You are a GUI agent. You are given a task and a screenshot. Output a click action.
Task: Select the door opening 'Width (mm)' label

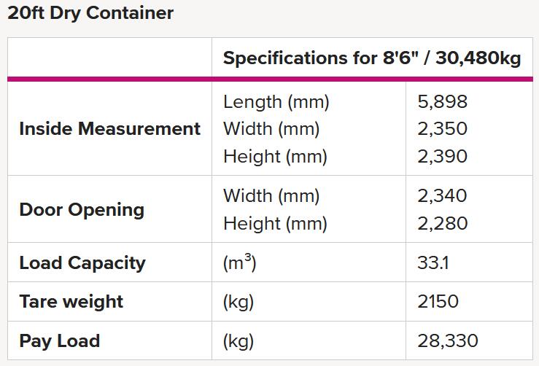[x=271, y=196]
